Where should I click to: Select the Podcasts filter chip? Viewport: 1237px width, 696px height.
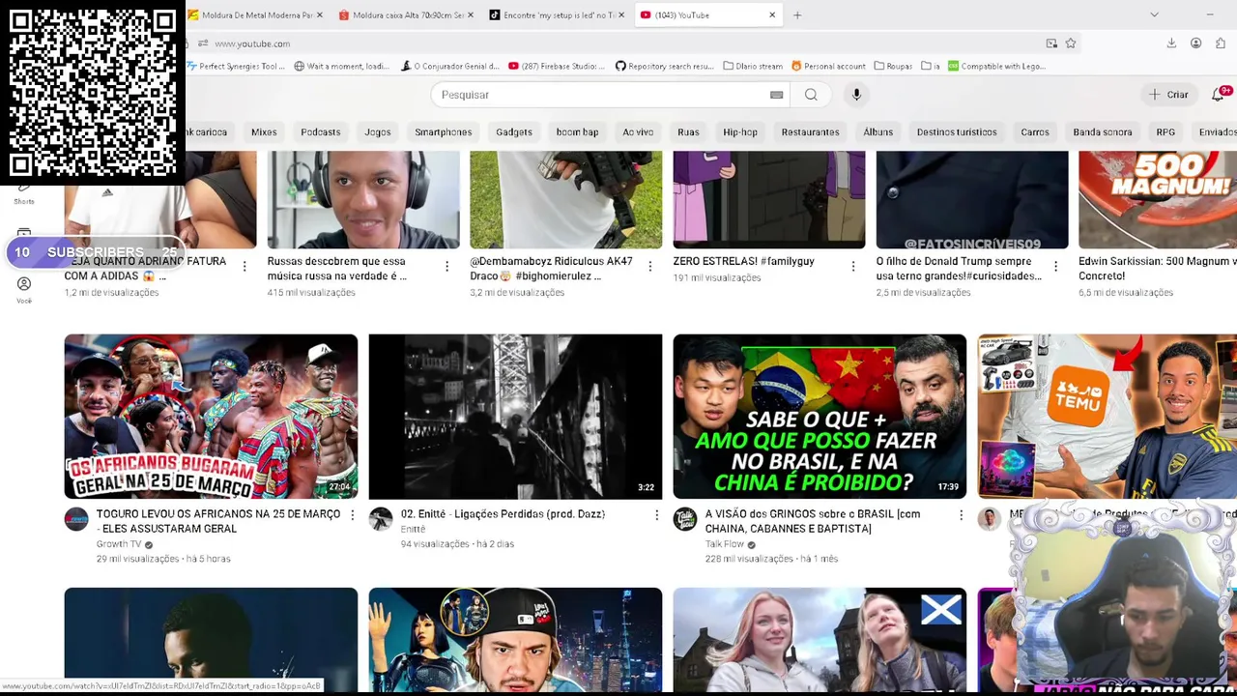tap(321, 132)
